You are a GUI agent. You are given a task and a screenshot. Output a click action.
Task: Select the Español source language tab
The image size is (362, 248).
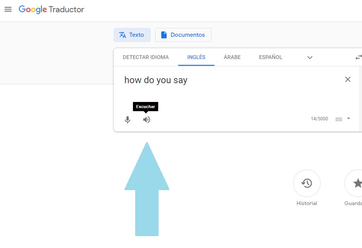[x=270, y=57]
